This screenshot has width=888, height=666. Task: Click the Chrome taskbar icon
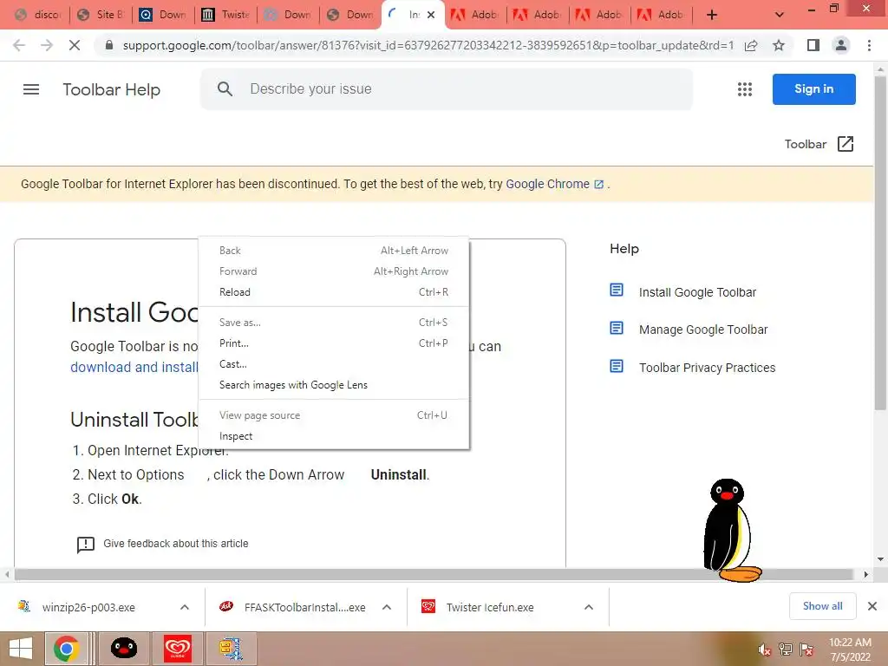pos(66,649)
